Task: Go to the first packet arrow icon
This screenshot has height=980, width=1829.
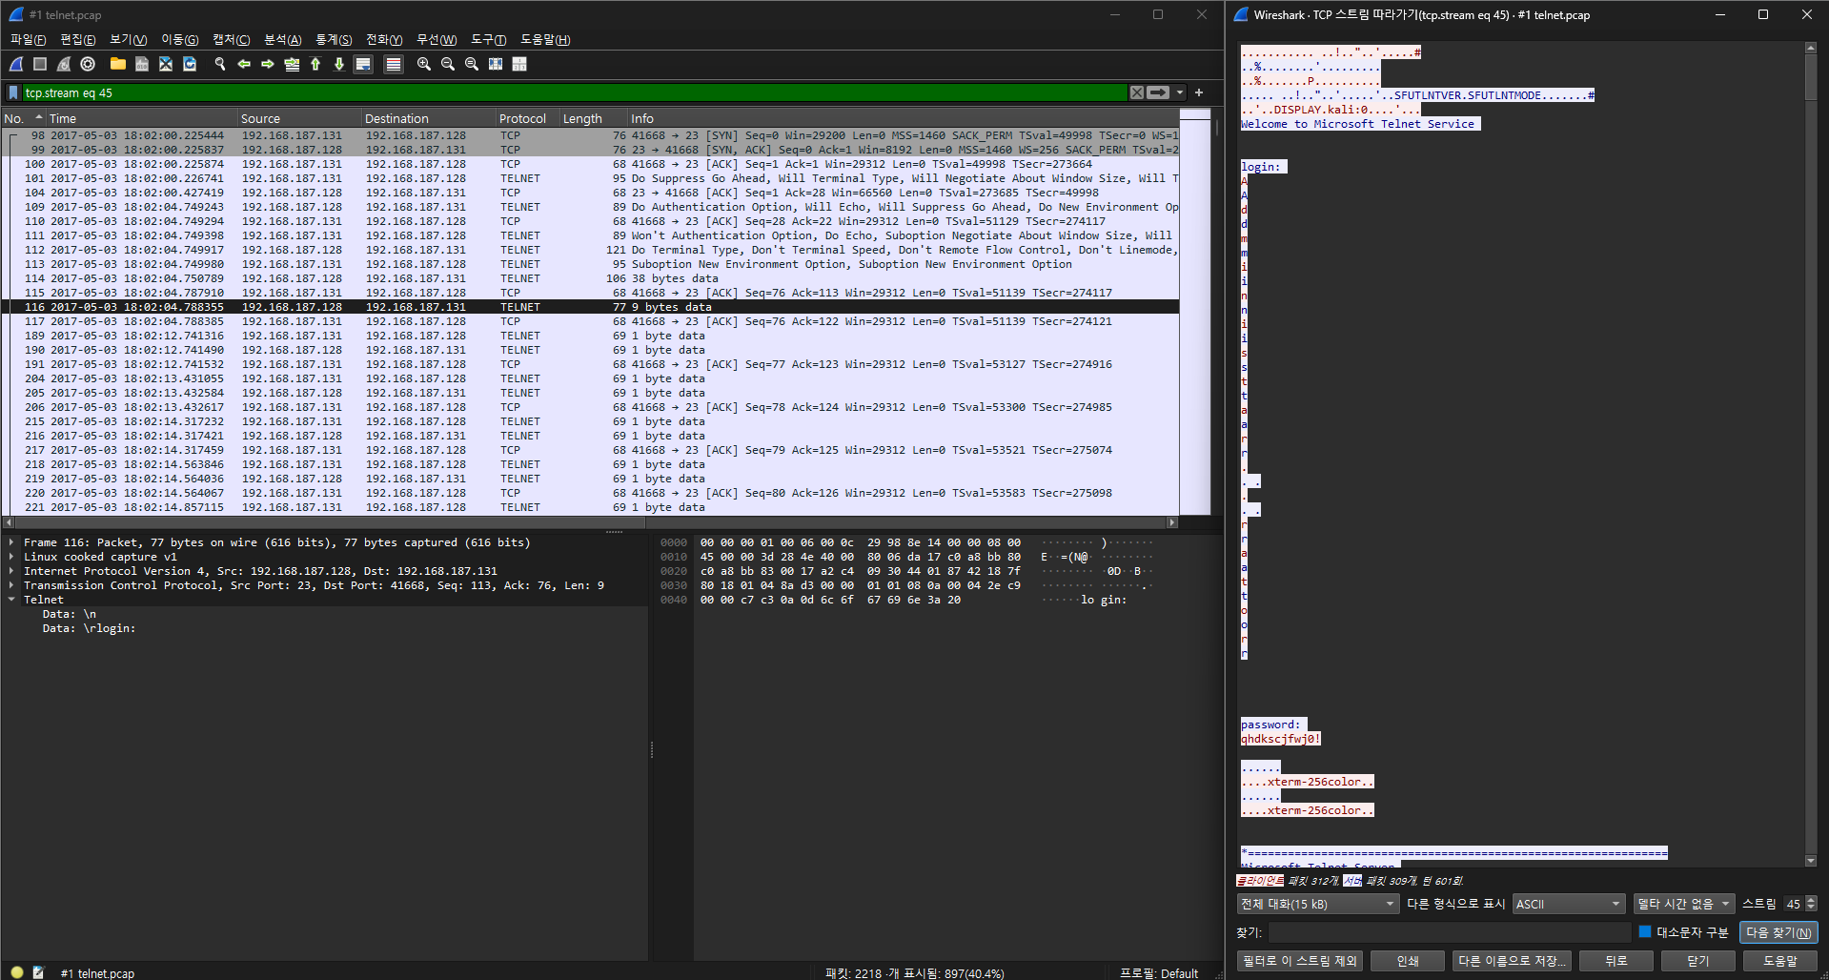Action: coord(315,64)
